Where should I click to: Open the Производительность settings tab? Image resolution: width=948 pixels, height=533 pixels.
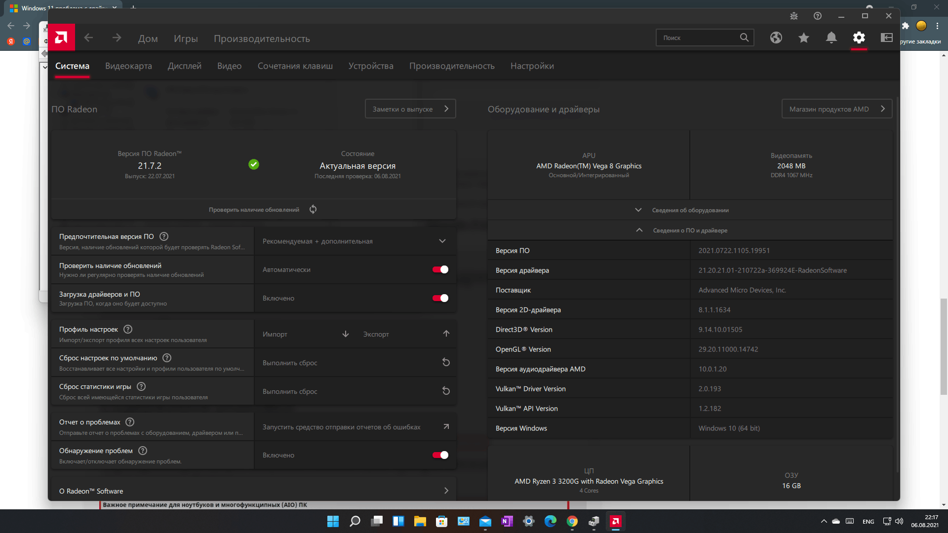452,66
